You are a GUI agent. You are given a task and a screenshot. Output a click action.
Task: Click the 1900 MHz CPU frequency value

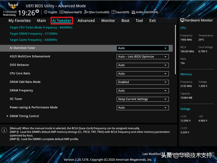(186, 40)
